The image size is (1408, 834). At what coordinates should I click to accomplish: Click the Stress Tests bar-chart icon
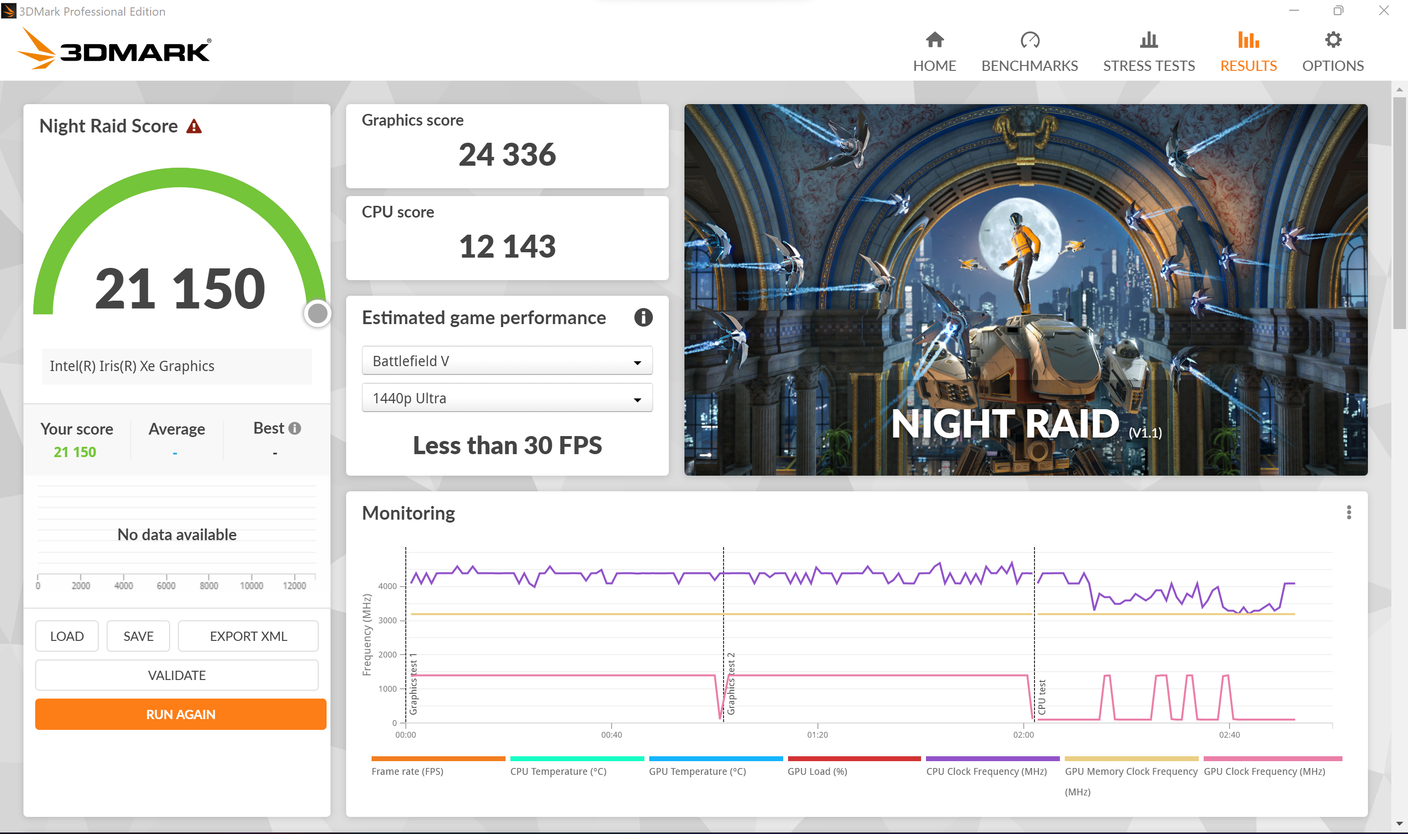(1148, 40)
